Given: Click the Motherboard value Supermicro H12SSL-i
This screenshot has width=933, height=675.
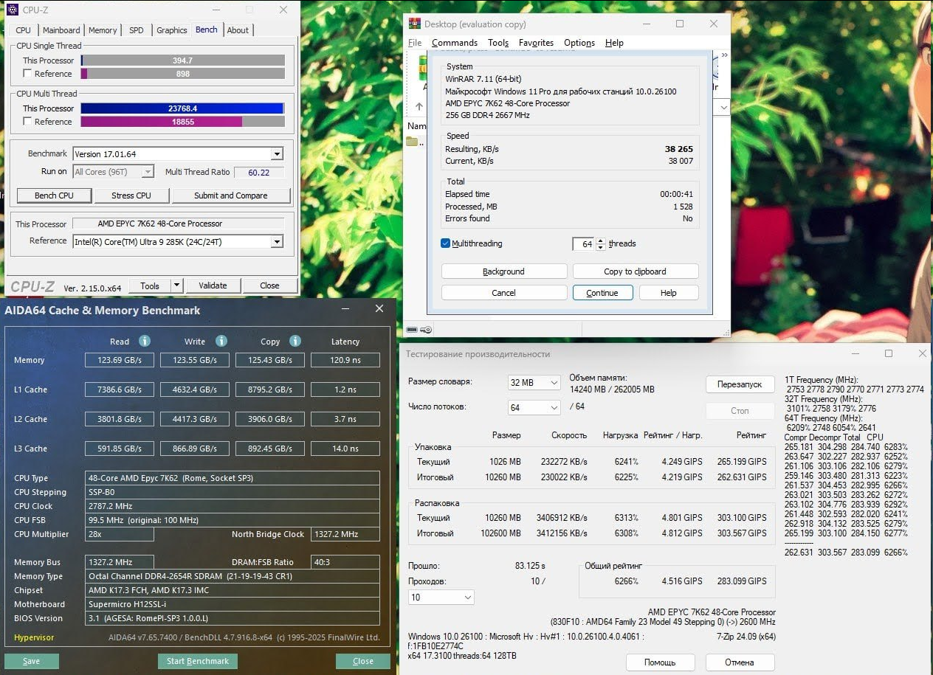Looking at the screenshot, I should click(233, 604).
